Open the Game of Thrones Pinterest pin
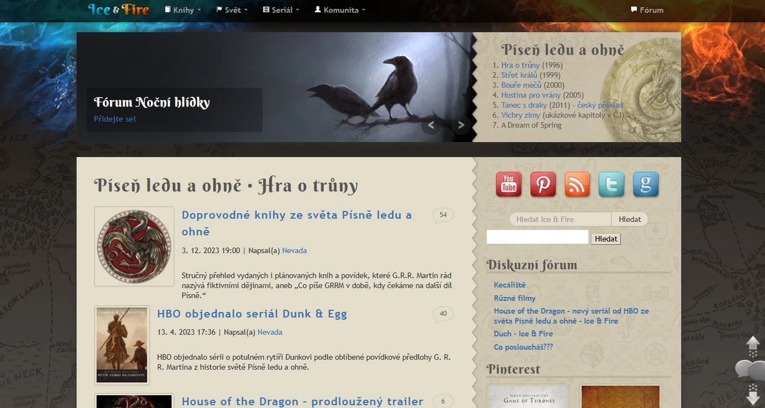The image size is (765, 408). (x=529, y=396)
